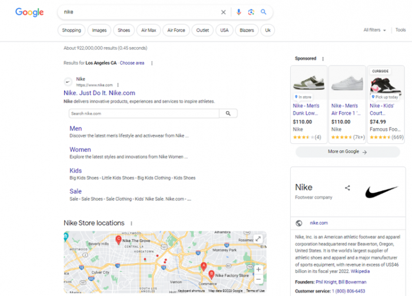412x296 pixels.
Task: Open Nike - Men's Dunk Low title link
Action: [x=306, y=109]
